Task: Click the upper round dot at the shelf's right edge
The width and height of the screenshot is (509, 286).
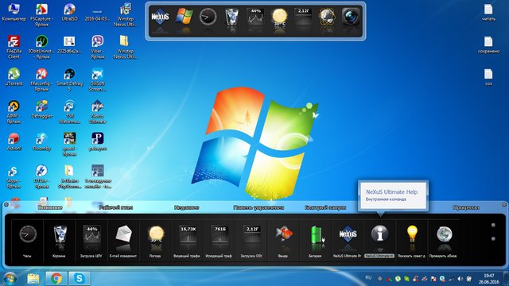Action: tap(493, 225)
